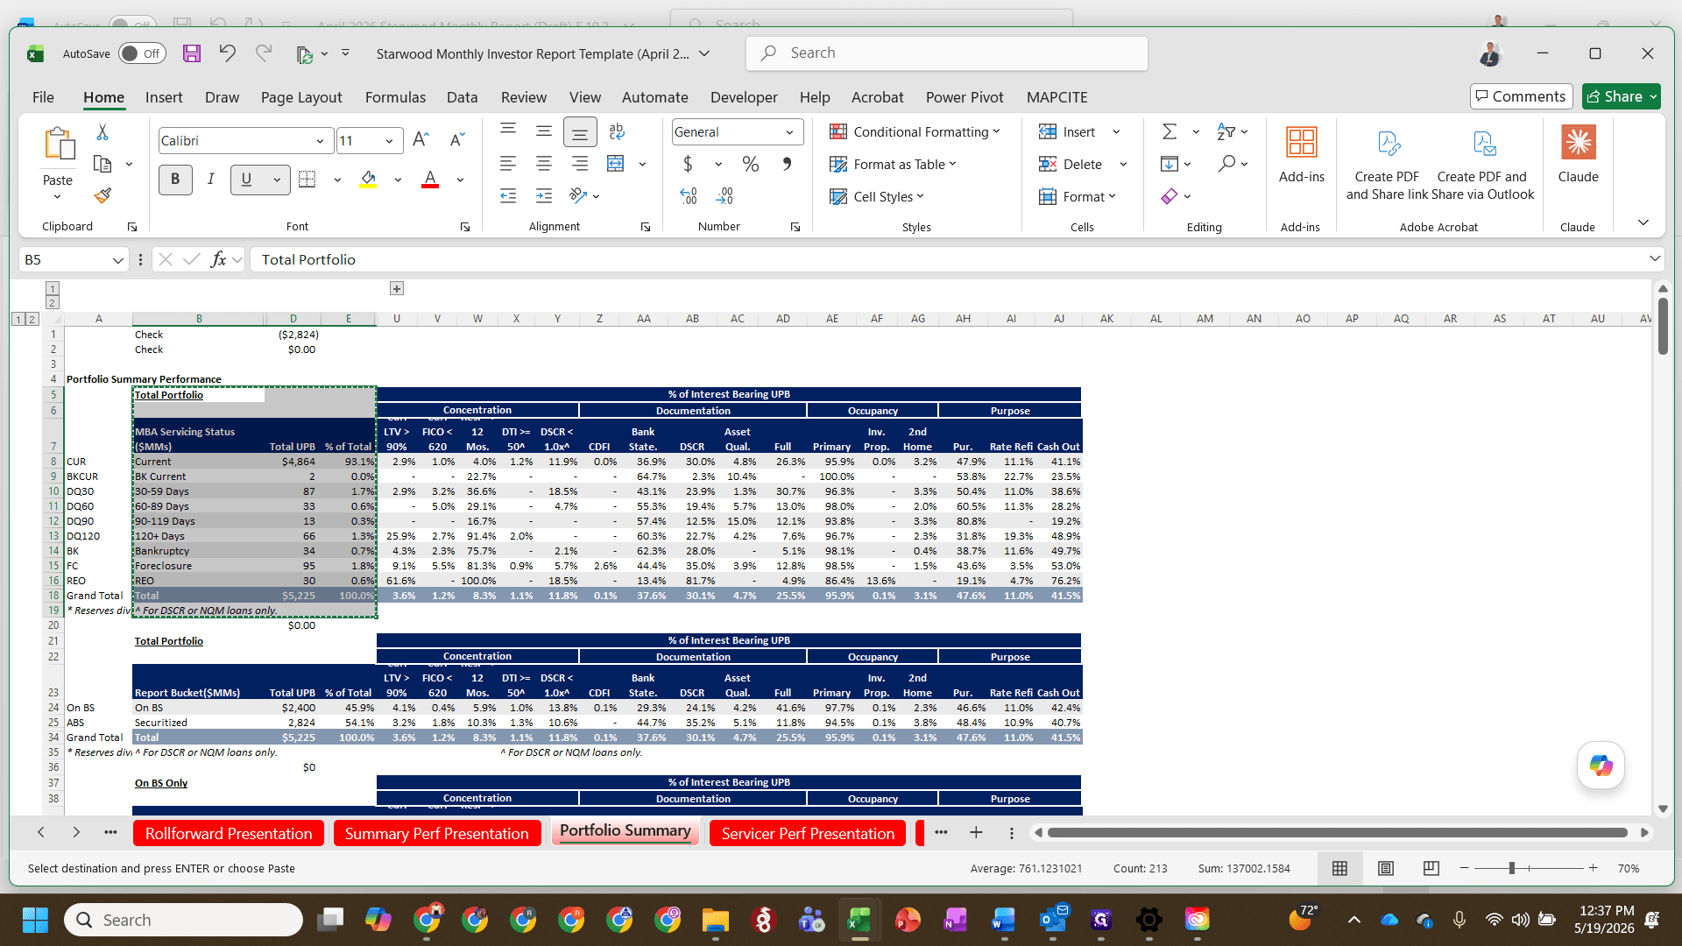Switch to Rollforward Presentation sheet tab

(229, 833)
